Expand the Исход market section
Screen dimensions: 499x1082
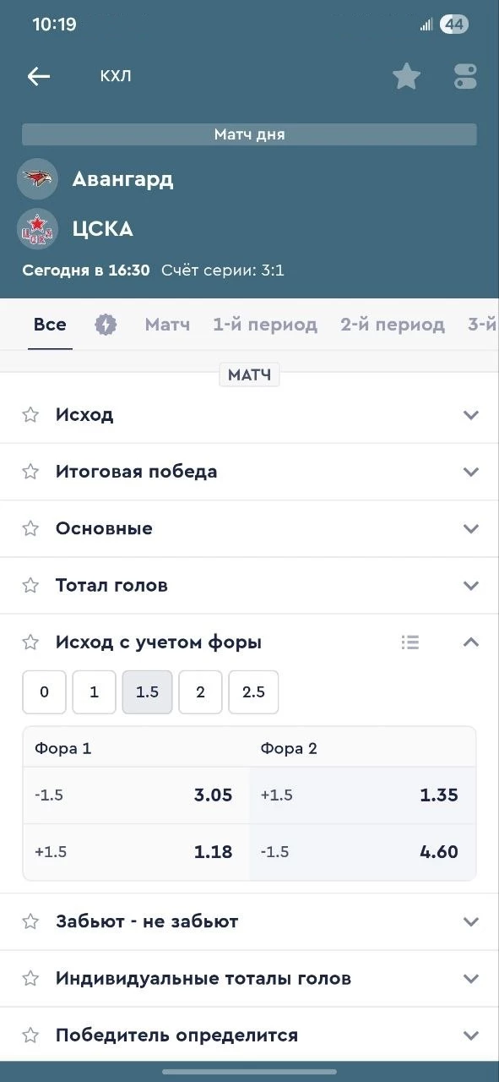click(x=471, y=414)
